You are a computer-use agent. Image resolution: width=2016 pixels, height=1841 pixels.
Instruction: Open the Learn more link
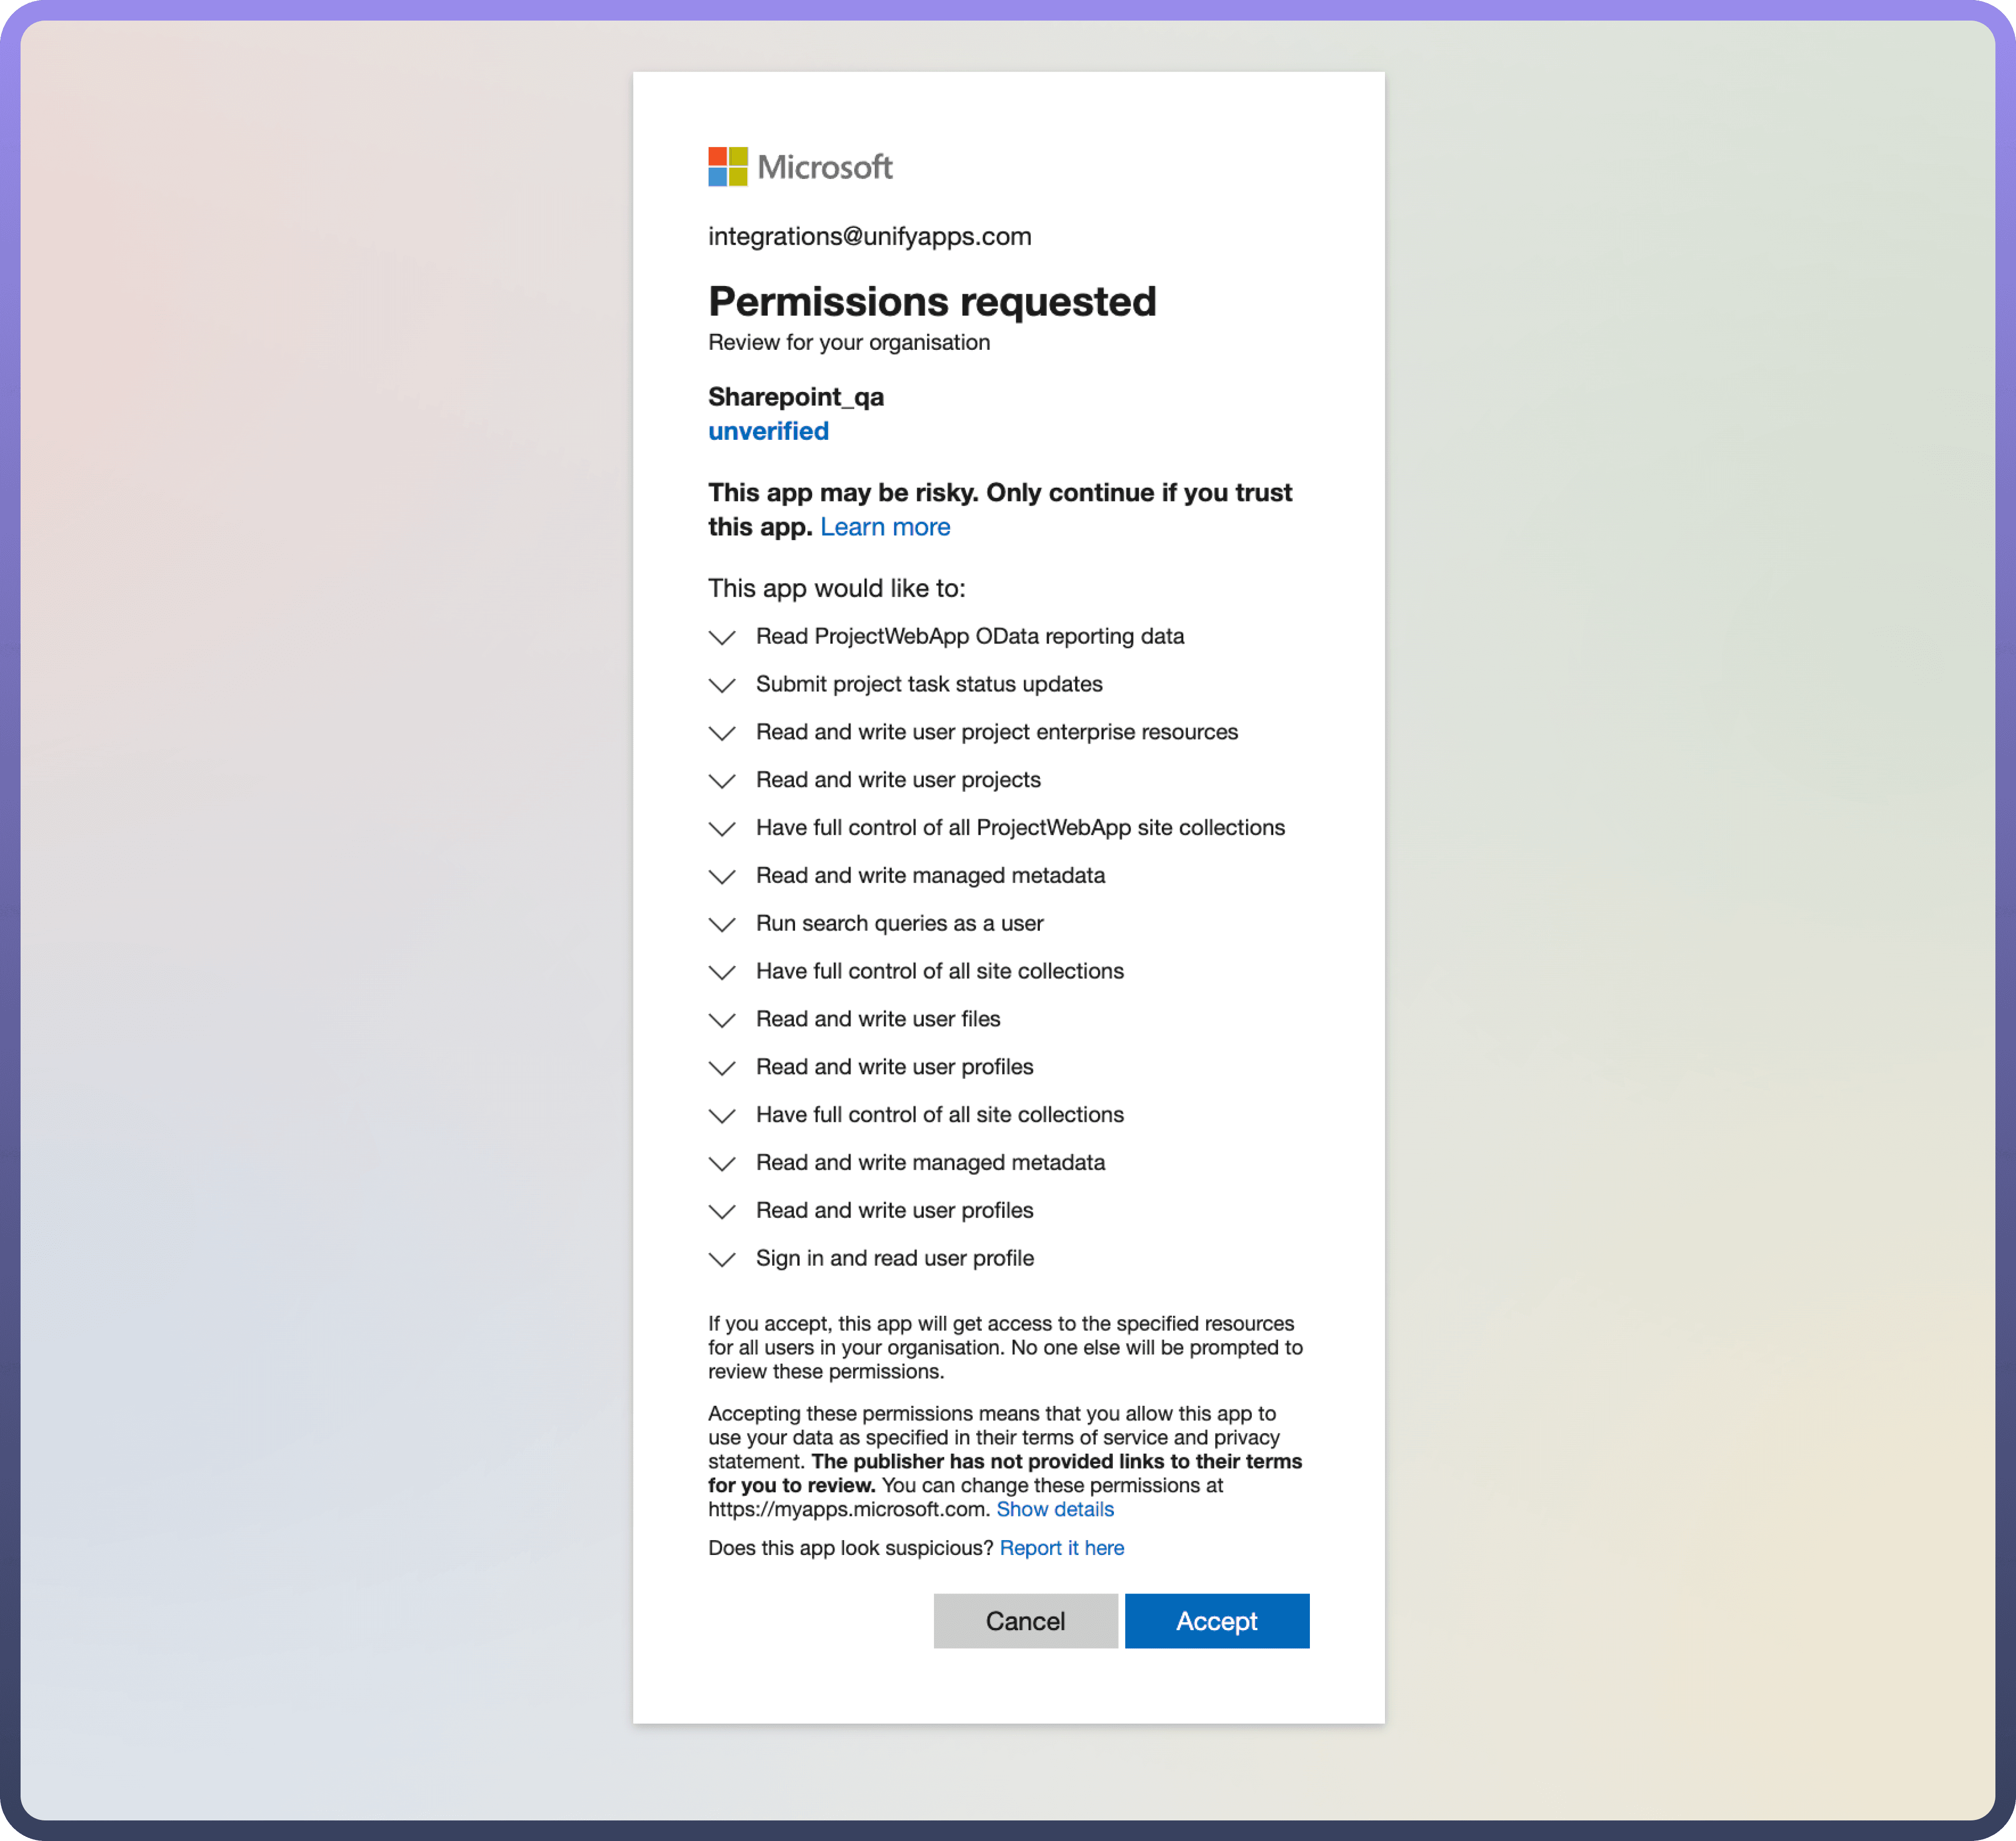pyautogui.click(x=885, y=527)
